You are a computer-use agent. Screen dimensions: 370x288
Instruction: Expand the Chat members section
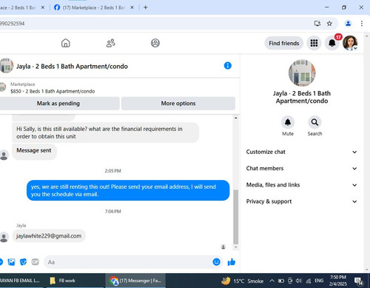tap(301, 168)
